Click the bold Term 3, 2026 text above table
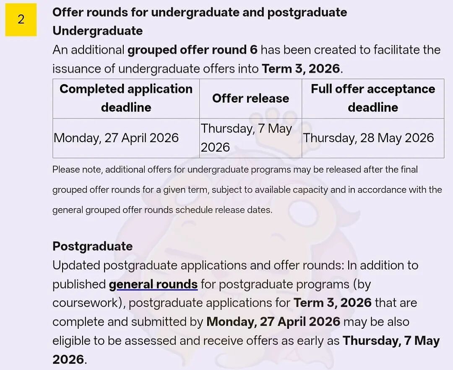453x370 pixels. point(301,69)
